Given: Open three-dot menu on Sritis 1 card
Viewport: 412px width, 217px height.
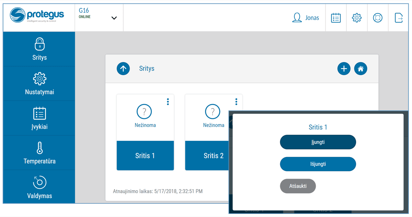Looking at the screenshot, I should 168,102.
